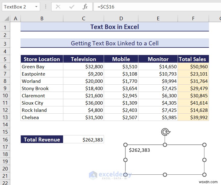Click the 'Store Location' header cell
The height and width of the screenshot is (185, 221).
tap(42, 59)
